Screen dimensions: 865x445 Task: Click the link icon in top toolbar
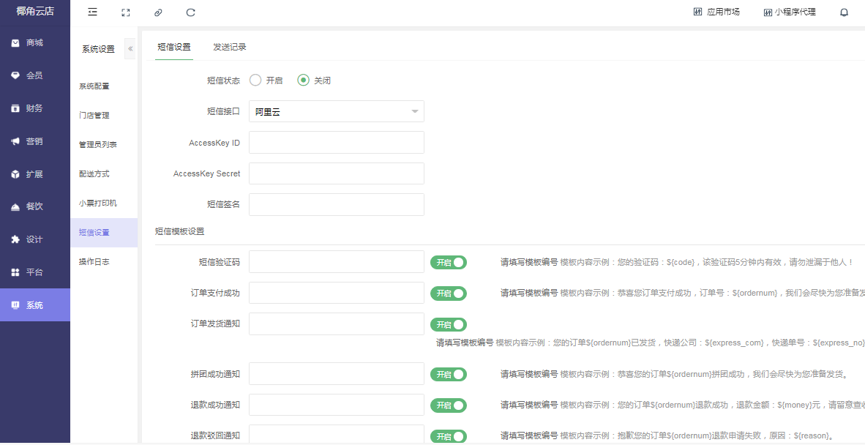point(158,12)
